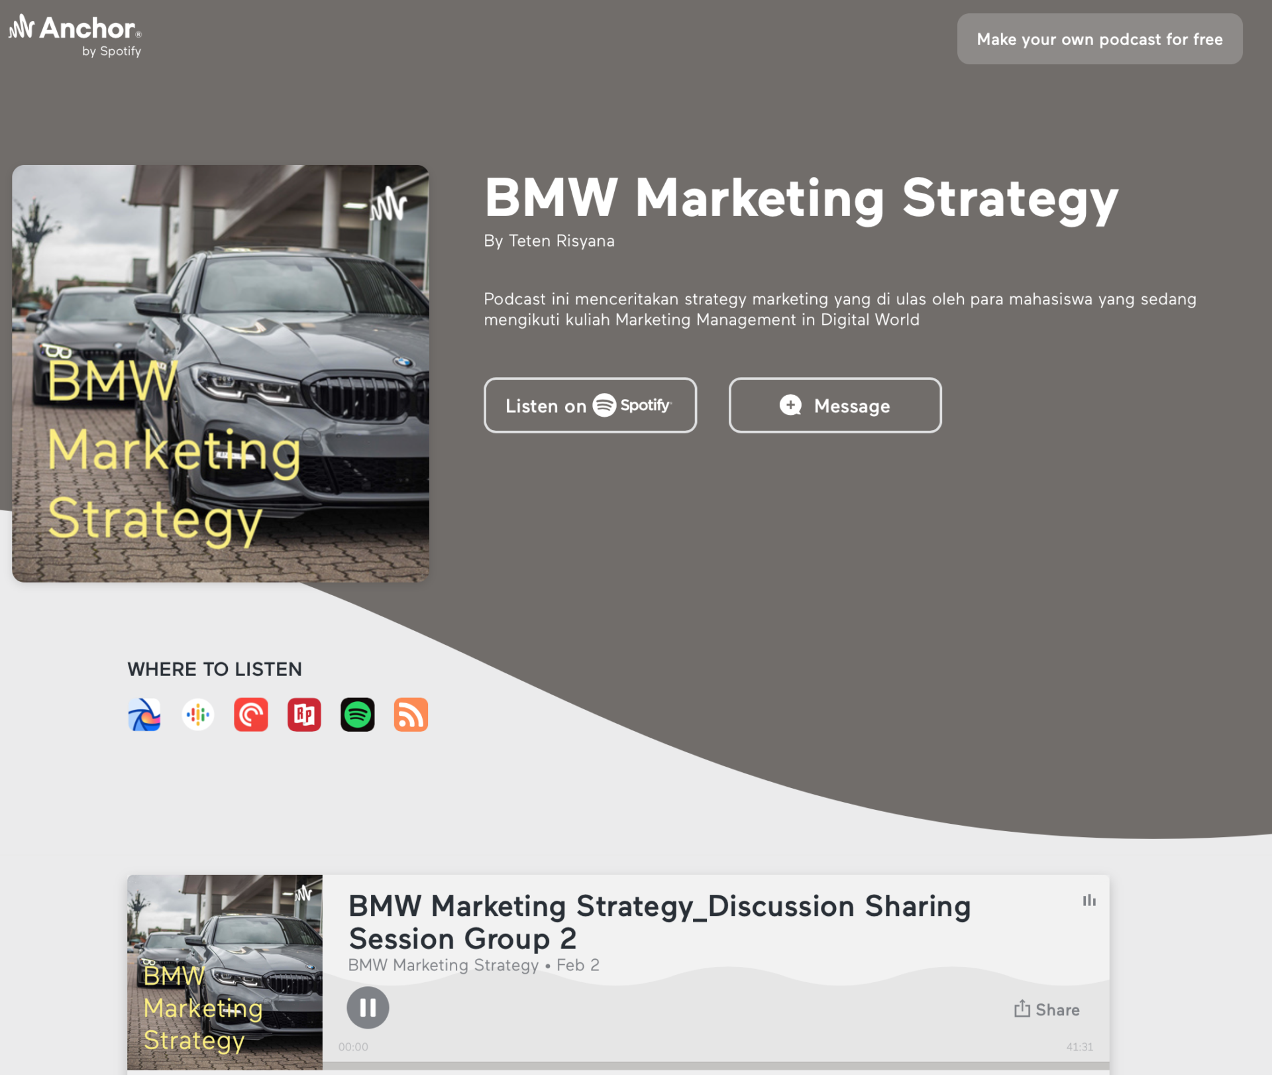Click the BMW Marketing Strategy main heading
The image size is (1272, 1075).
point(801,198)
